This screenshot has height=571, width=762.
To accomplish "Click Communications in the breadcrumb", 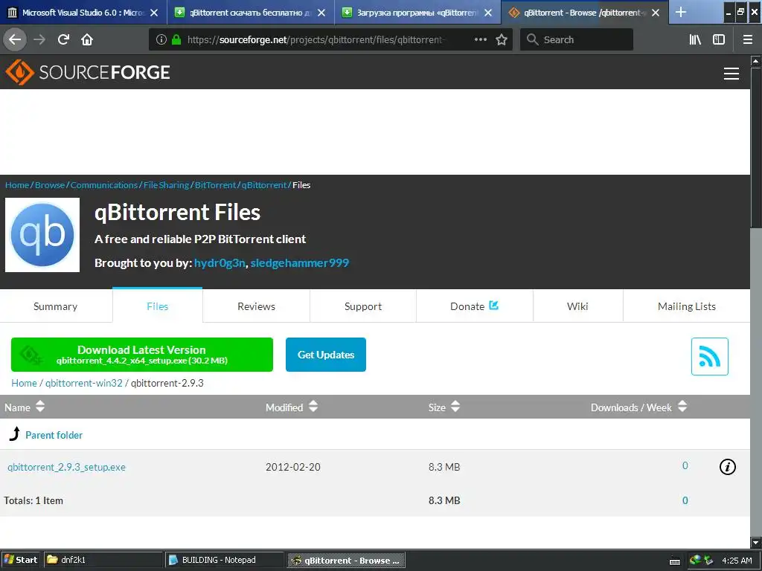I will [104, 185].
